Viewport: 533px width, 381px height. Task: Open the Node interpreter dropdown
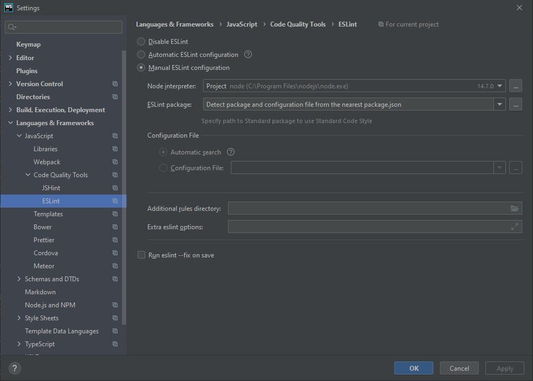pyautogui.click(x=499, y=86)
